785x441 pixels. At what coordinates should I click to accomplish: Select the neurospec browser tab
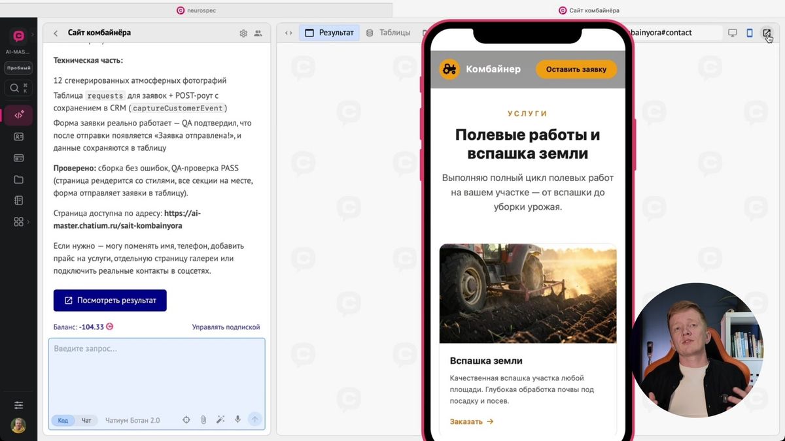(196, 10)
